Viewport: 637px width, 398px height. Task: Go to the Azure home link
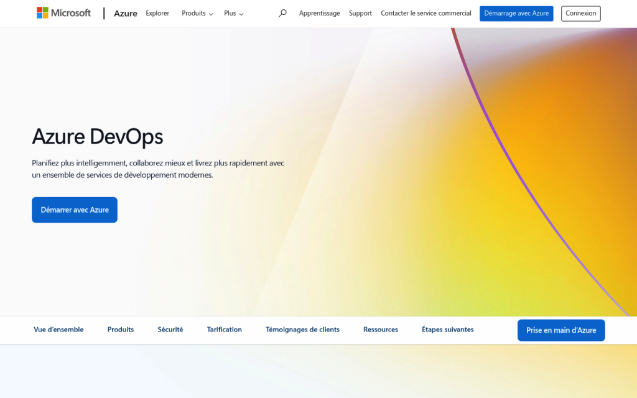click(x=126, y=14)
